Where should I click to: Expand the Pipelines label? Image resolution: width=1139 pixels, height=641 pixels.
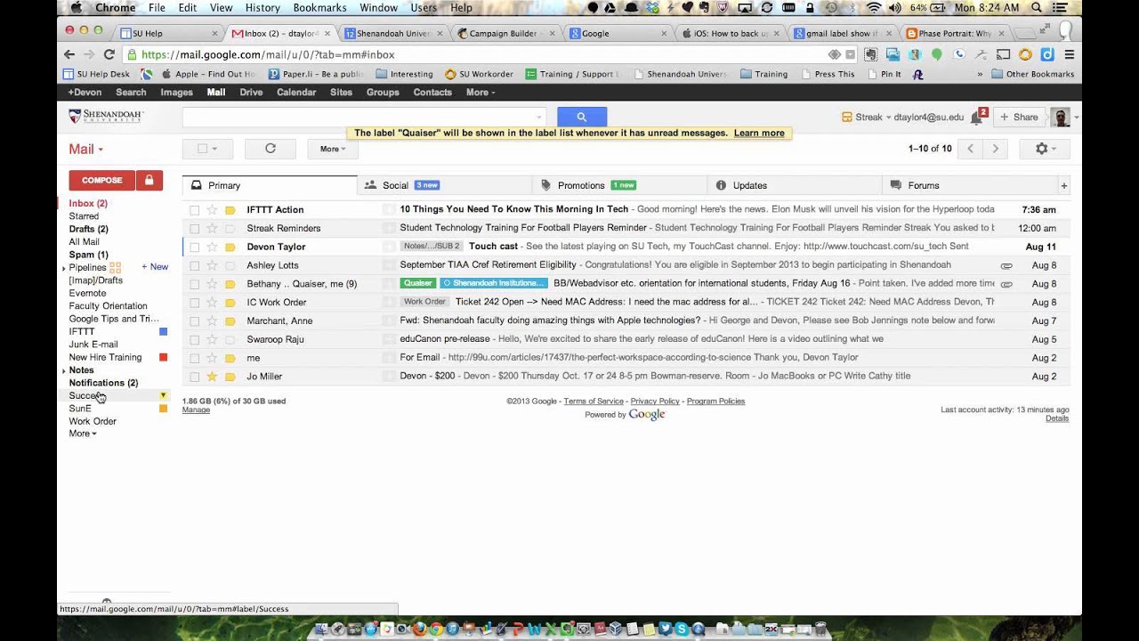click(x=64, y=268)
